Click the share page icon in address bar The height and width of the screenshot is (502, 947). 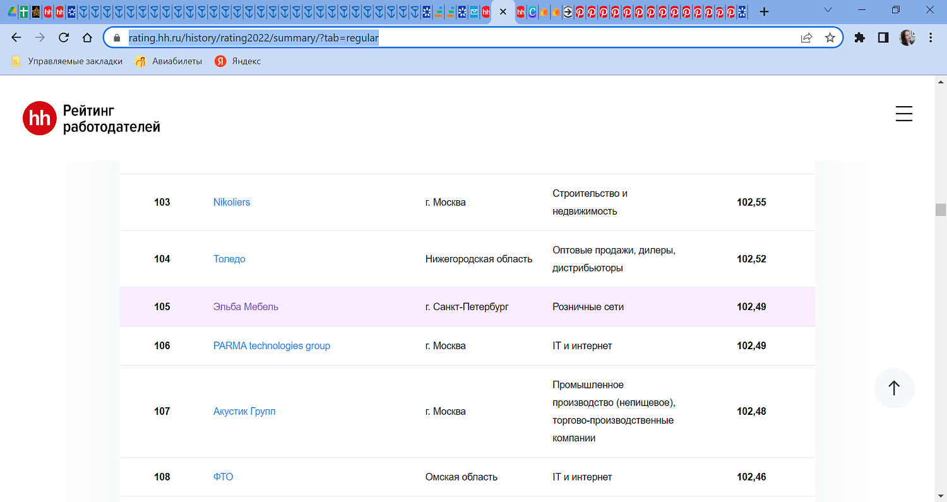806,38
